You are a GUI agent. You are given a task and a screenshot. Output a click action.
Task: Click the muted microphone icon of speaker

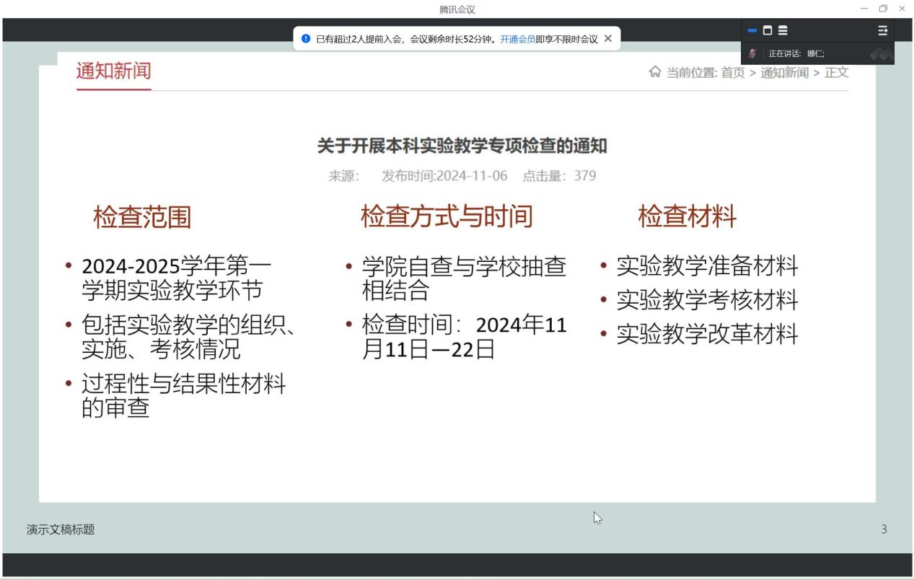[x=753, y=53]
